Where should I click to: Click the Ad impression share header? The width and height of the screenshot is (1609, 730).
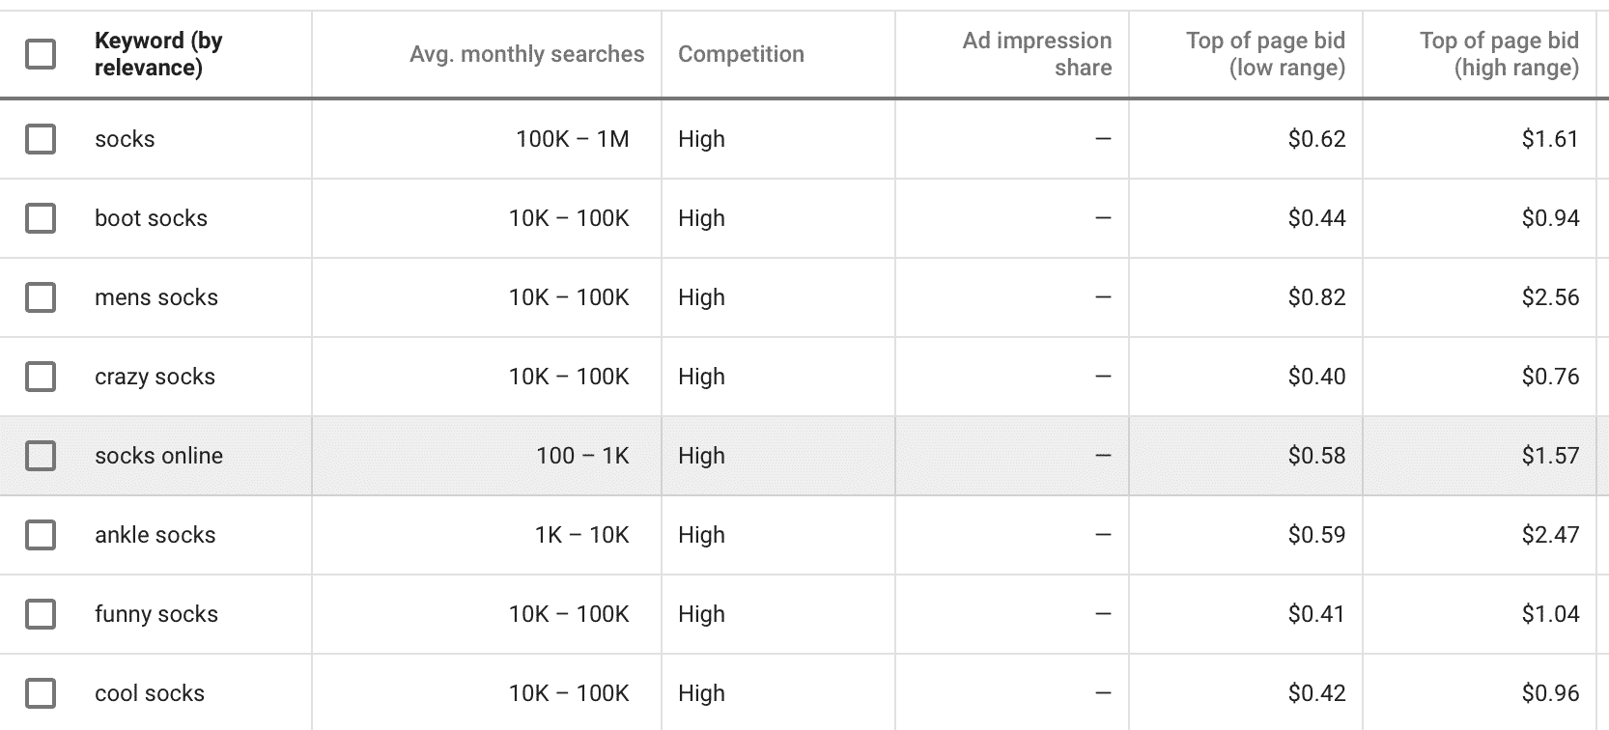click(x=1037, y=54)
